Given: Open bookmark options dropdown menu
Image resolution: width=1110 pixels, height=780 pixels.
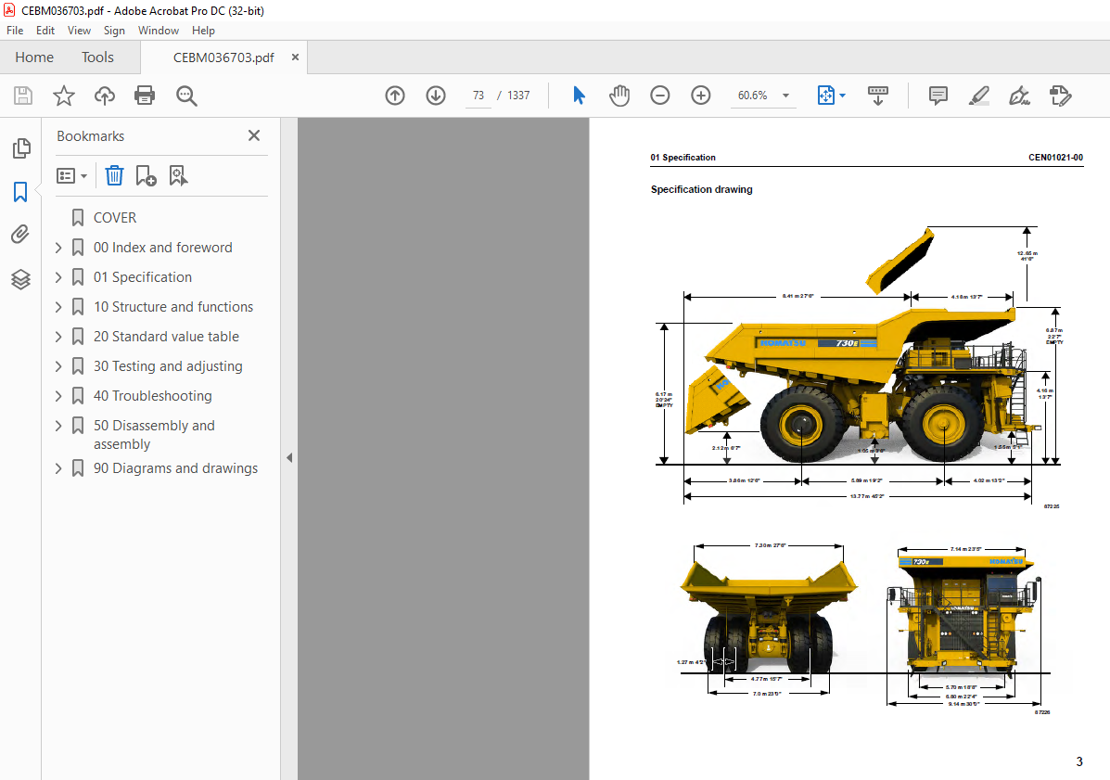Looking at the screenshot, I should pos(71,175).
